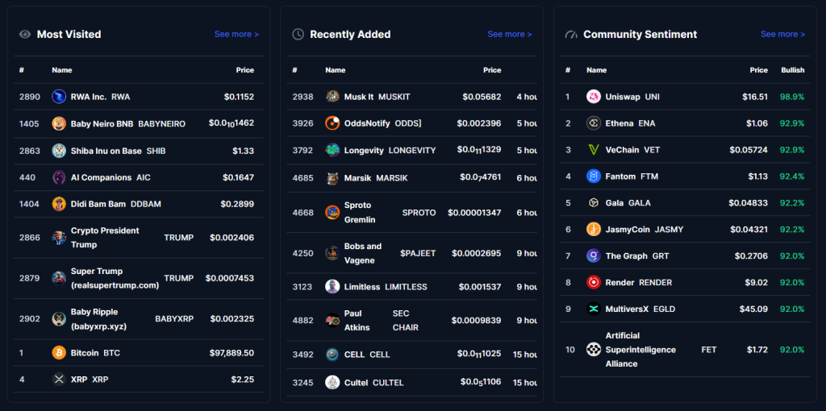Click the SEC CHAIR ticker text

[x=406, y=321]
